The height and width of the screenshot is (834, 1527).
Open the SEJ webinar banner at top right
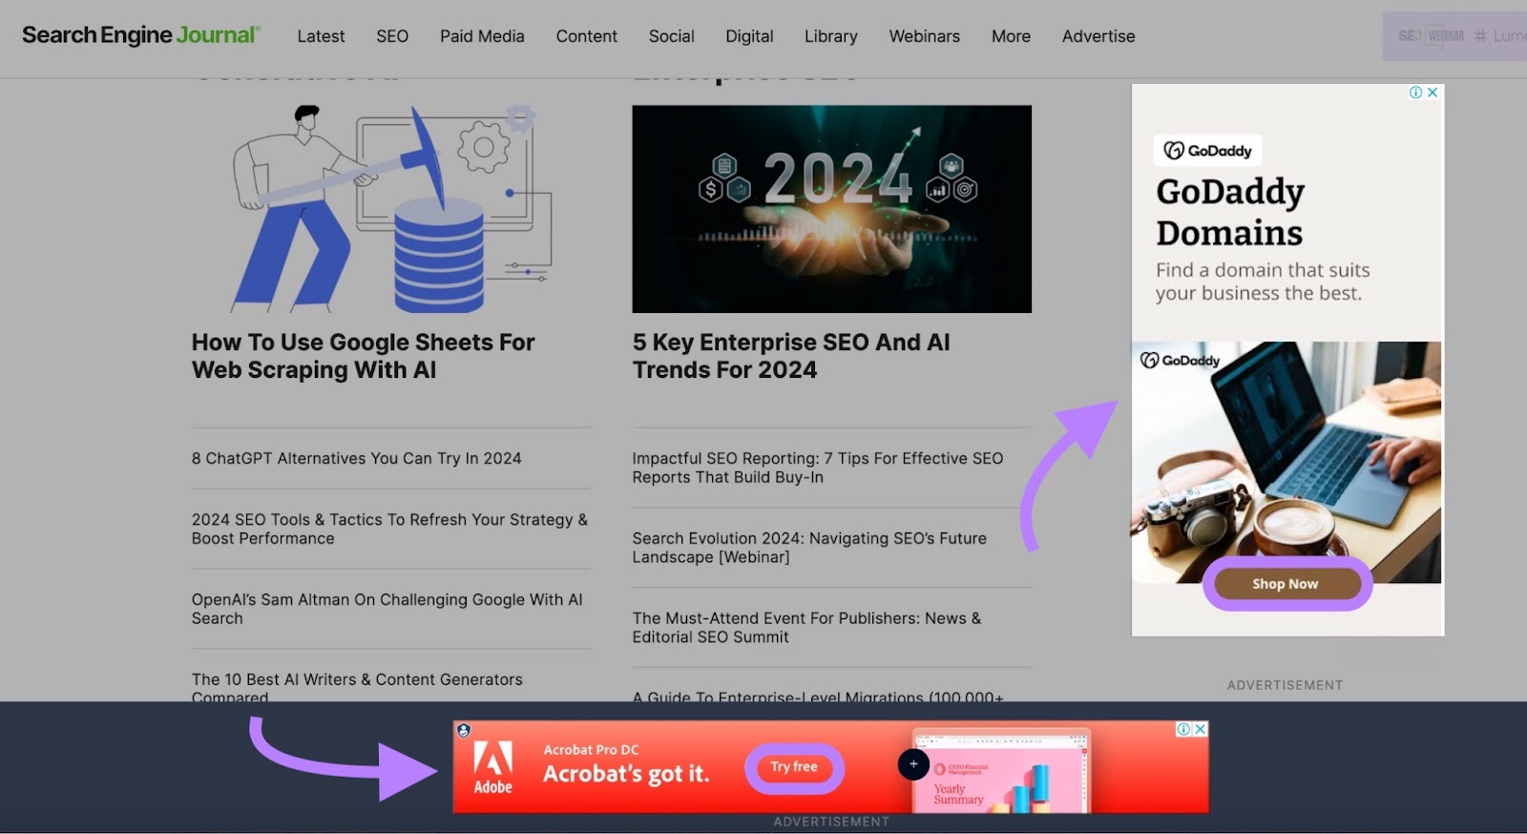coord(1454,36)
